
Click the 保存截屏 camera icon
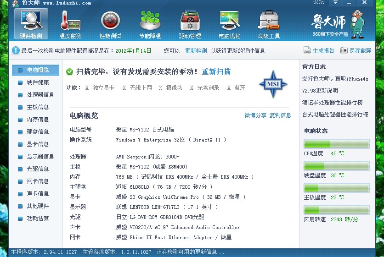pos(344,50)
